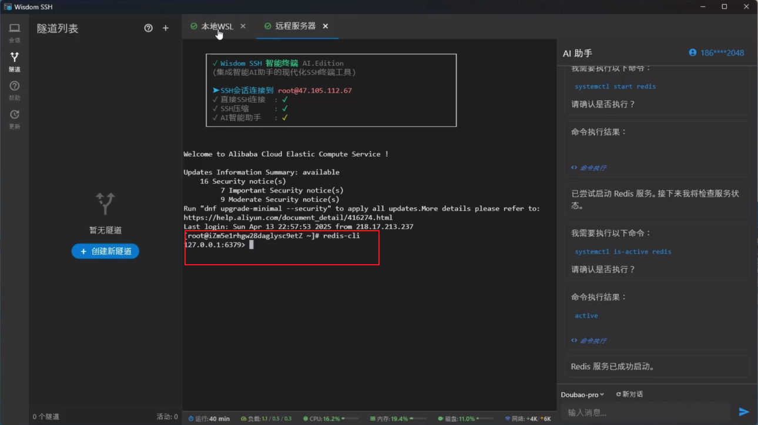Click the AI 助手 panel title
758x425 pixels.
coord(578,53)
